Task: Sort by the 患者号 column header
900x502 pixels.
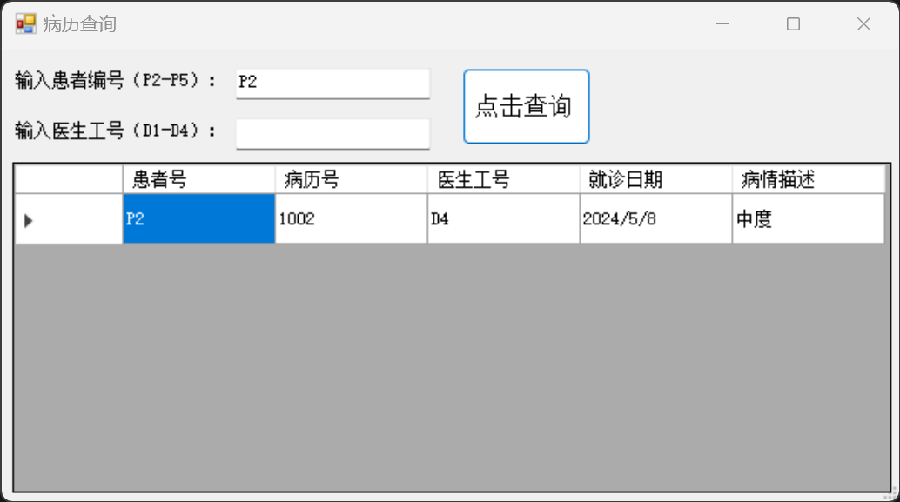Action: click(x=198, y=179)
